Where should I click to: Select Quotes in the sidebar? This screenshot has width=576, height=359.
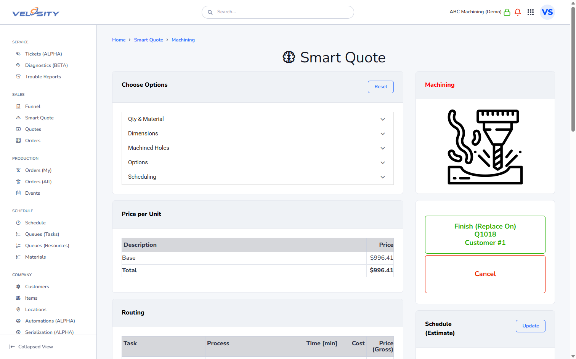33,129
